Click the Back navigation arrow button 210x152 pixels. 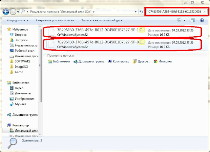6,12
